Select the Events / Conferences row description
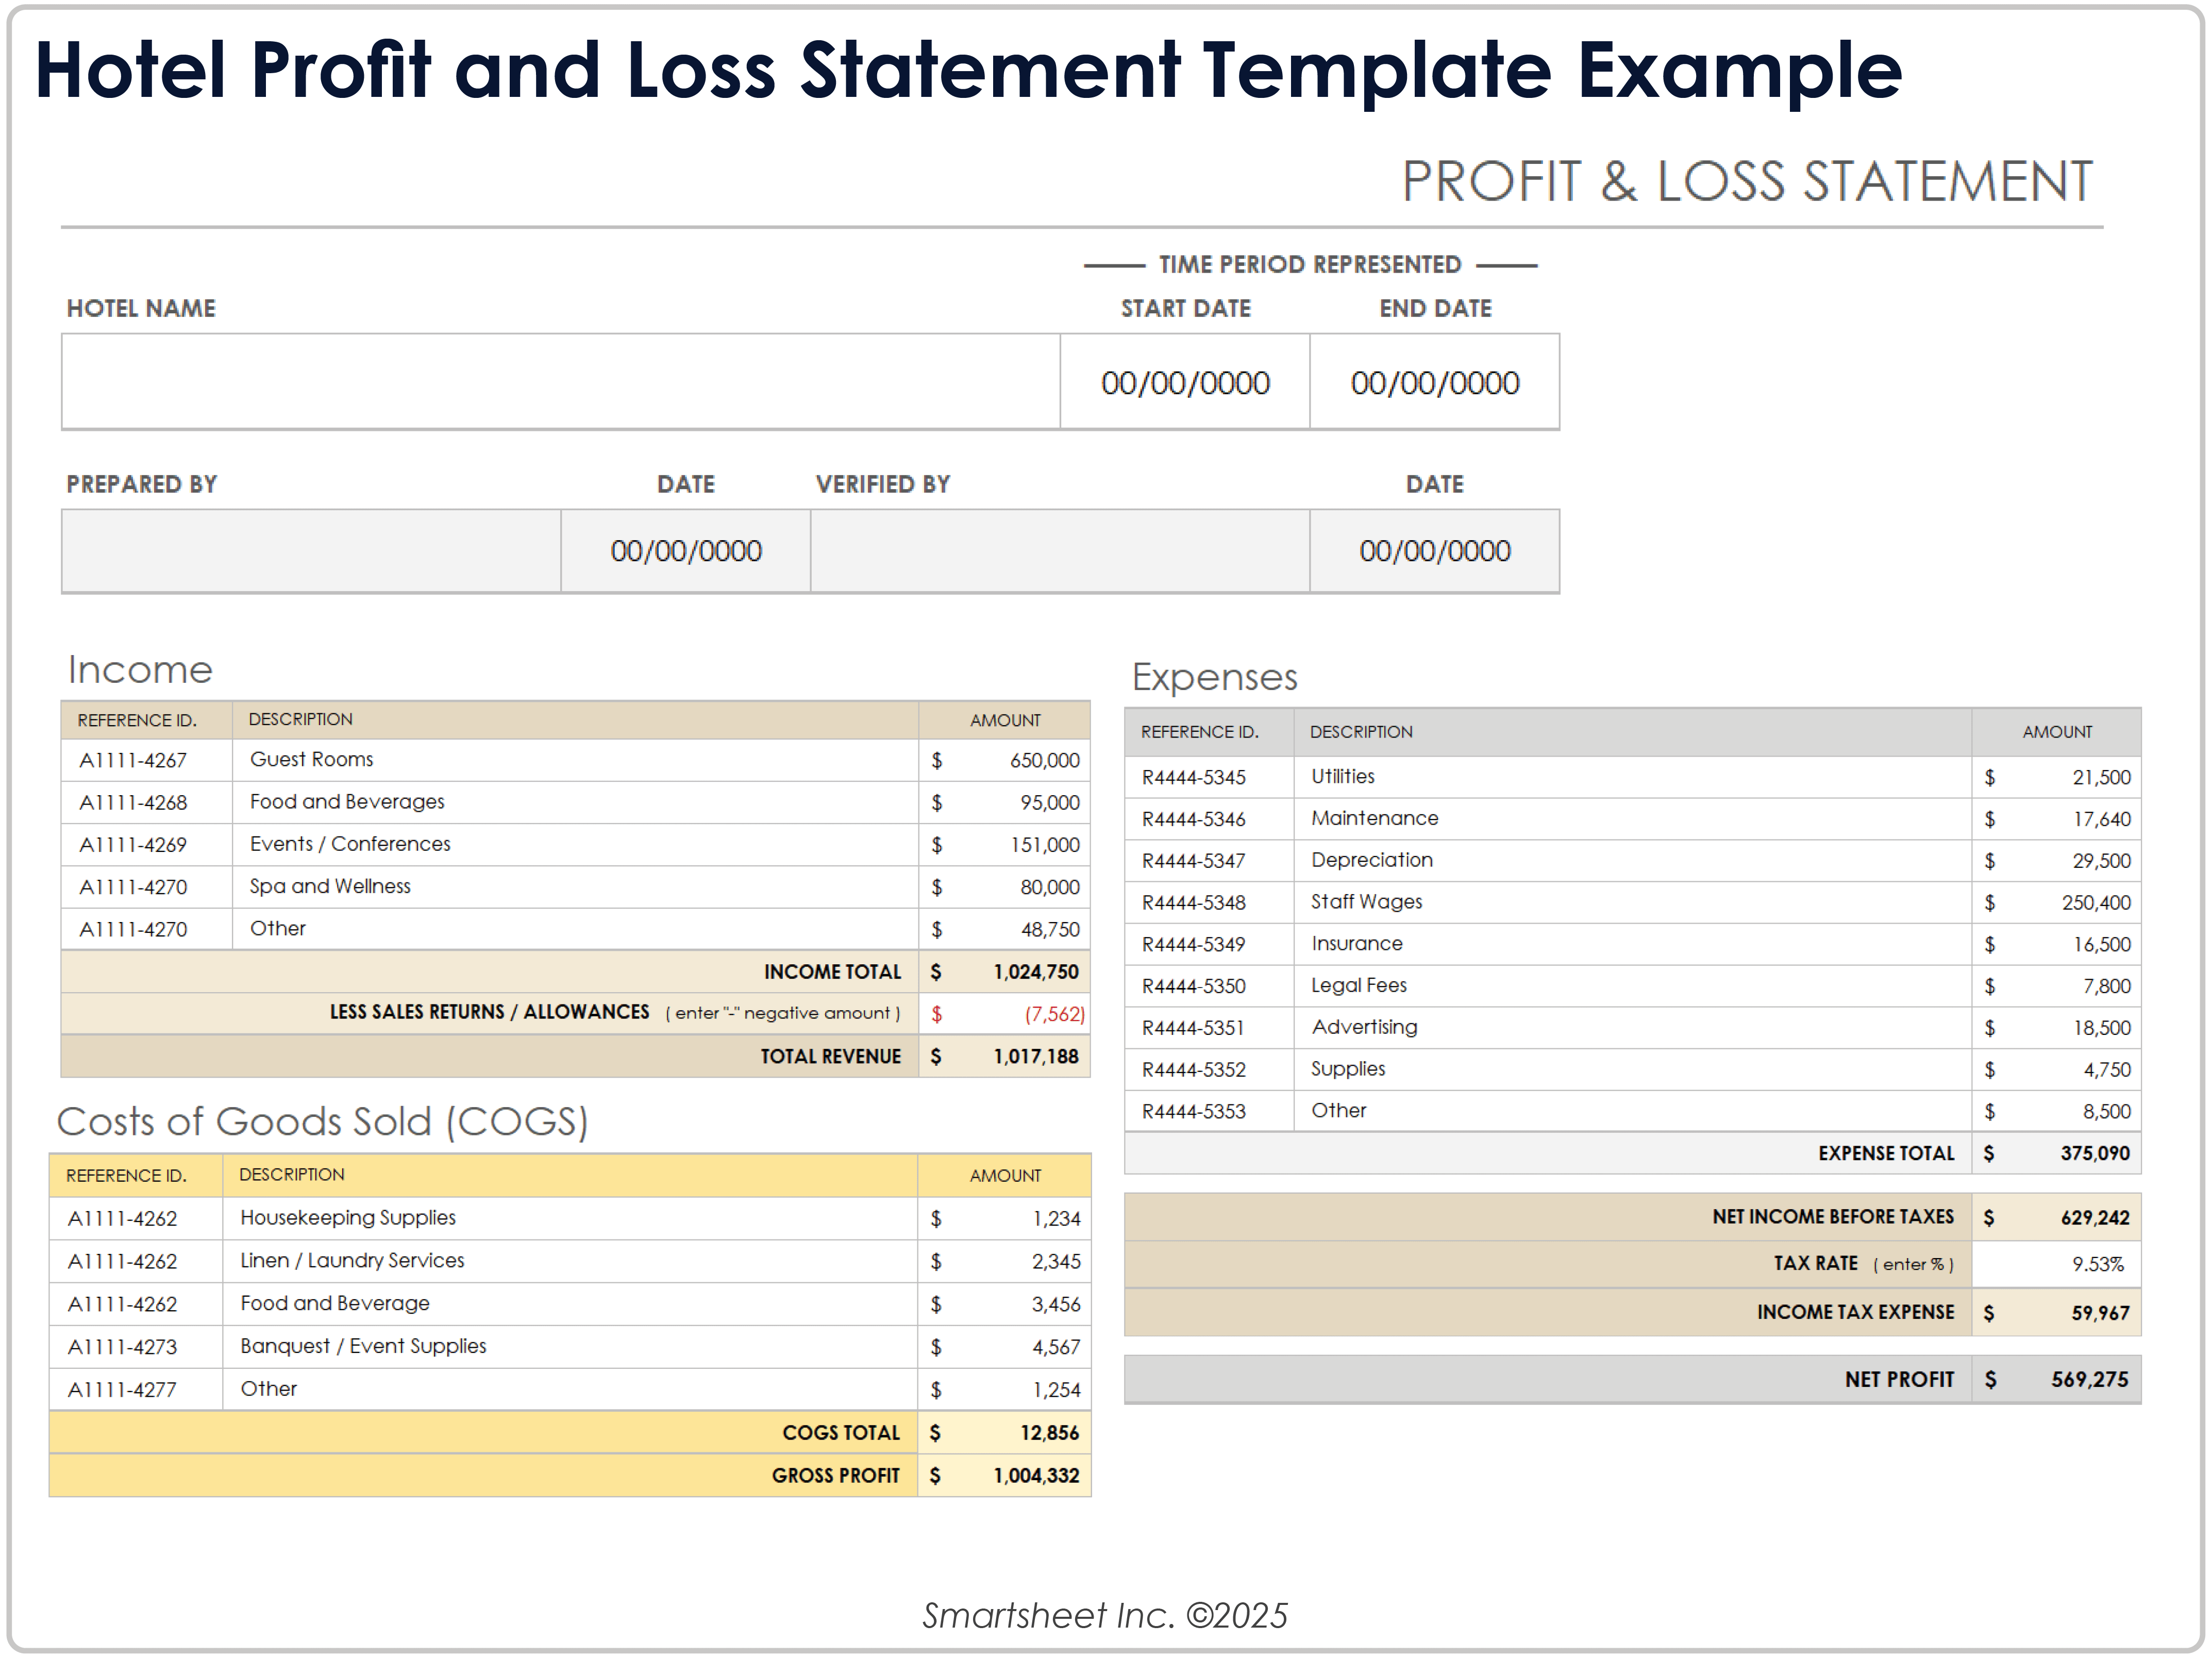2212x1658 pixels. coord(350,844)
